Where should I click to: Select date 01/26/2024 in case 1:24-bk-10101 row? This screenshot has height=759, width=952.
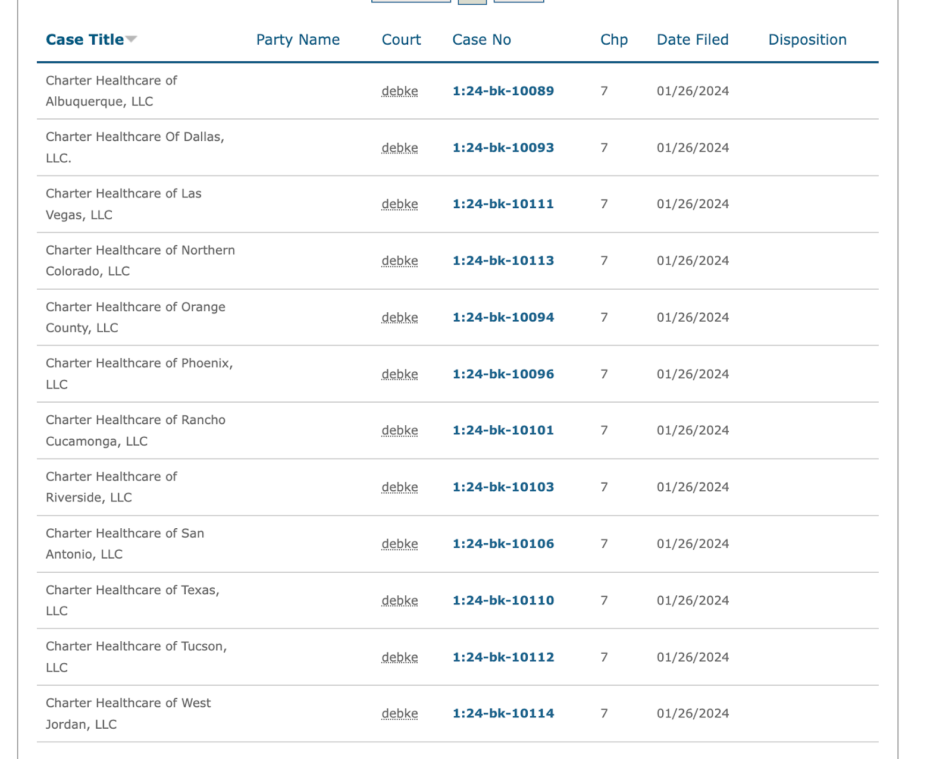click(x=693, y=431)
